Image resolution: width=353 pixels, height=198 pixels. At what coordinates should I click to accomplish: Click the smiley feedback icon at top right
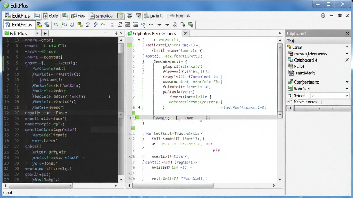pos(323,15)
